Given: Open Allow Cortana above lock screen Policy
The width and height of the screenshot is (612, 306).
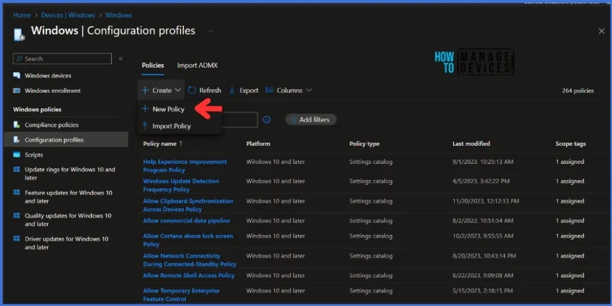Looking at the screenshot, I should (188, 240).
